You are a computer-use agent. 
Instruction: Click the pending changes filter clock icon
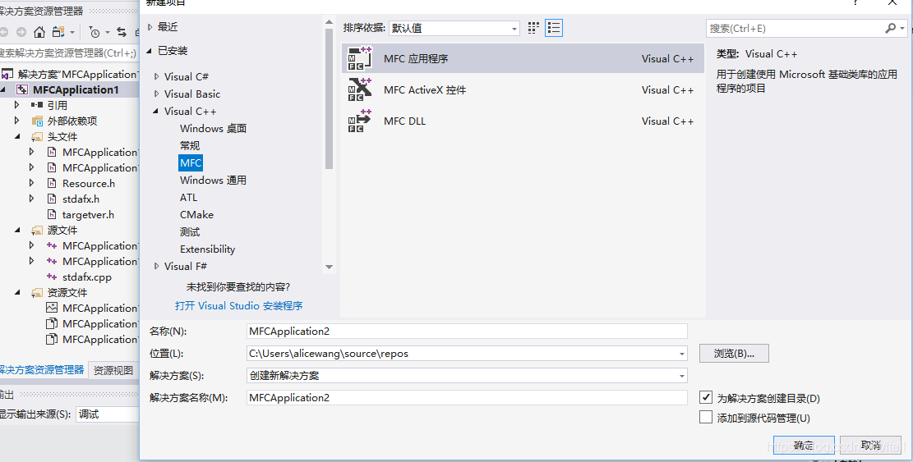pos(95,33)
